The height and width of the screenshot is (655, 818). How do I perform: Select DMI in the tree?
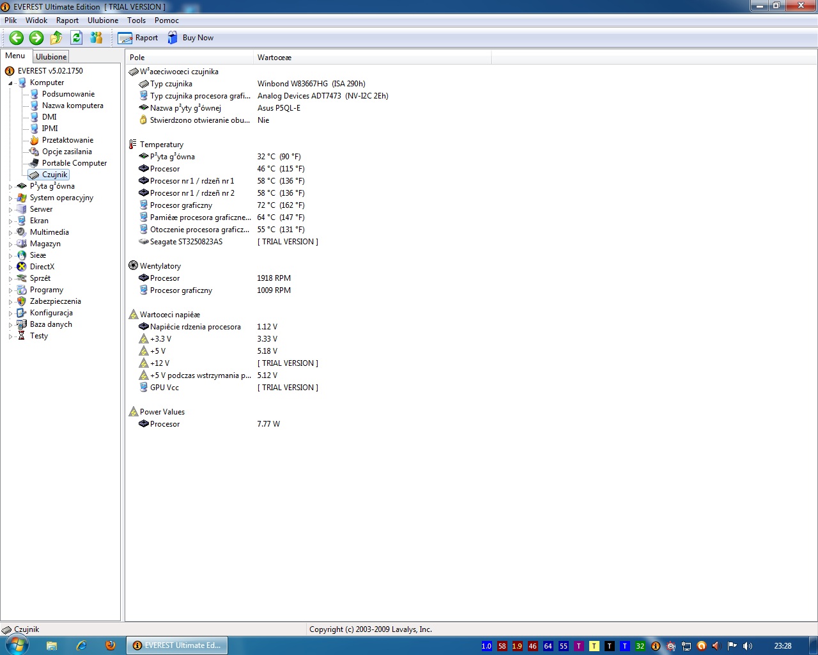tap(49, 117)
